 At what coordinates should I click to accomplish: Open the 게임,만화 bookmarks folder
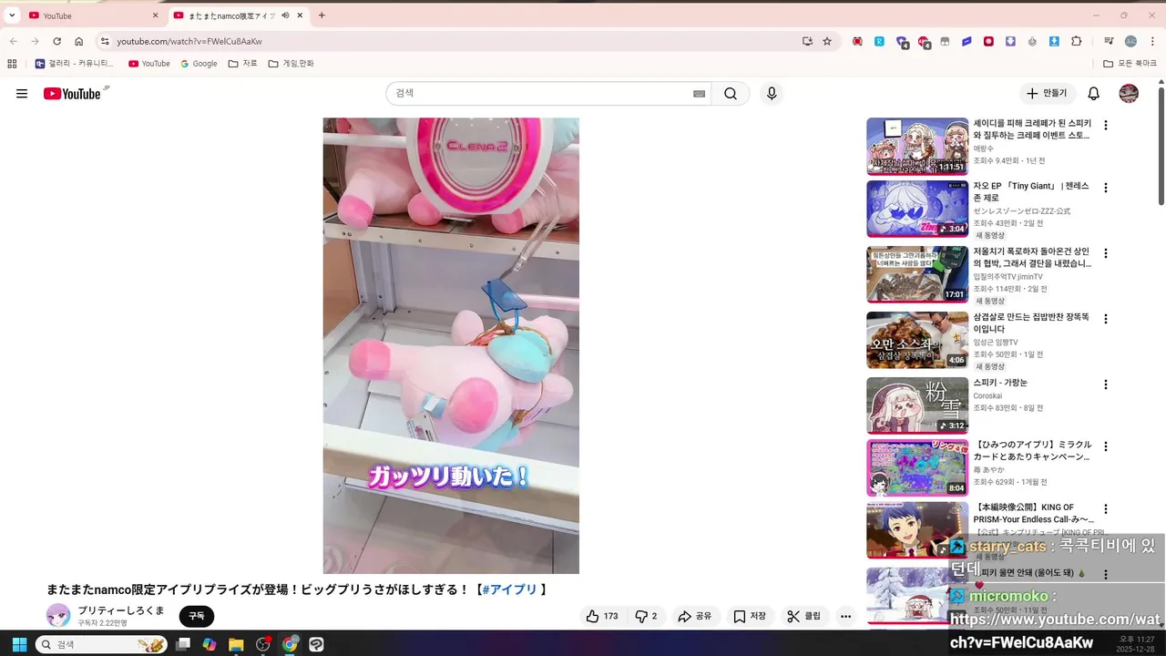pyautogui.click(x=291, y=64)
